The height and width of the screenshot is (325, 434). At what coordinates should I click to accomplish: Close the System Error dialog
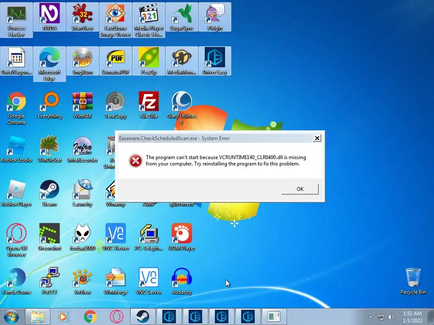coord(317,138)
